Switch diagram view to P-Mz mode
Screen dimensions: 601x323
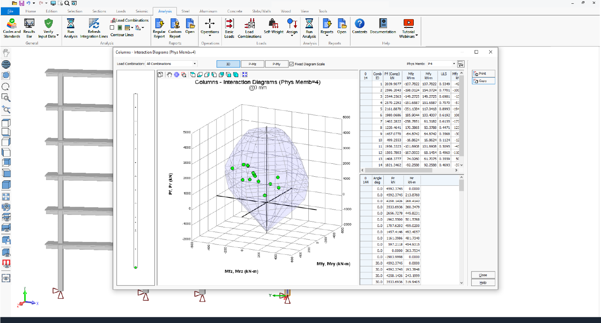point(251,64)
